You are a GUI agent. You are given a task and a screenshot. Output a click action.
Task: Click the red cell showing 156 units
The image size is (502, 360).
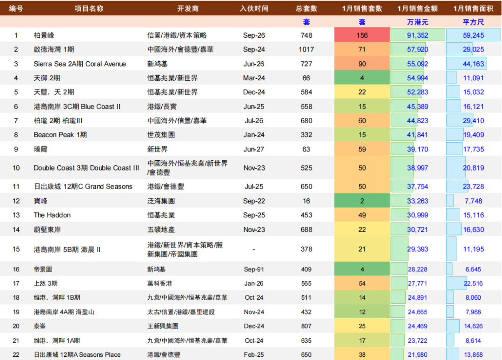pos(362,35)
